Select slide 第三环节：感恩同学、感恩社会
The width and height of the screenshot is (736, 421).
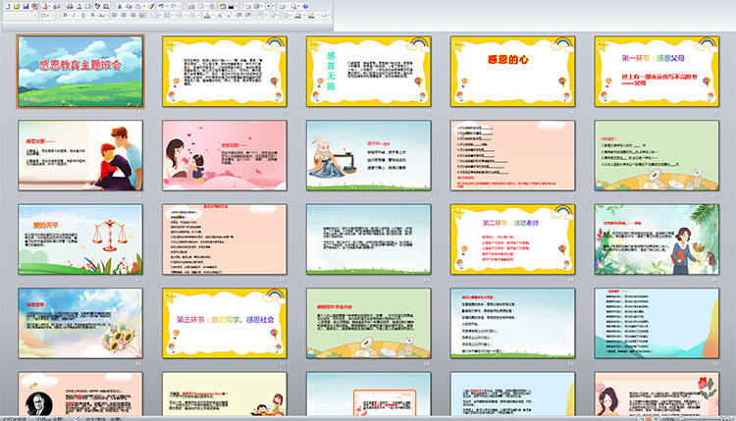[x=225, y=324]
